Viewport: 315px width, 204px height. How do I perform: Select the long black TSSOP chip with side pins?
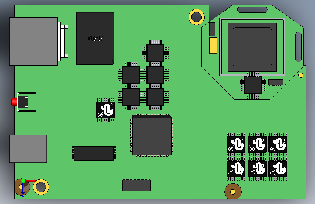tap(94, 154)
